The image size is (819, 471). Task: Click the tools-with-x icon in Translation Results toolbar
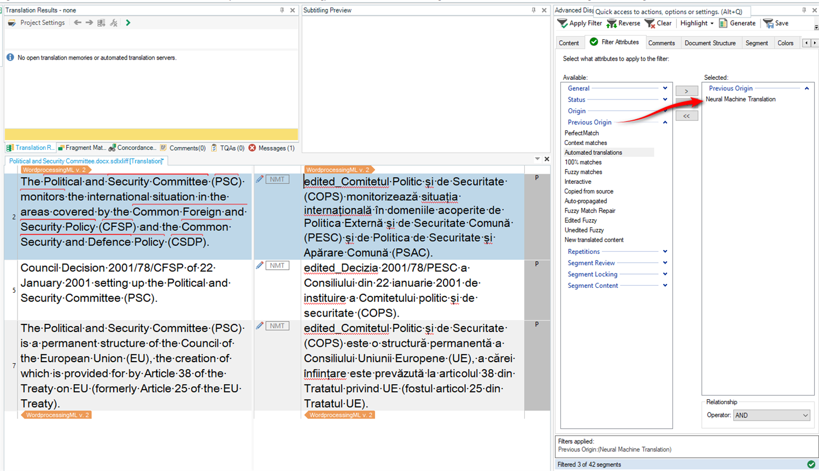114,23
